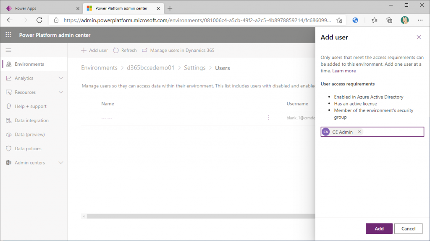Image resolution: width=430 pixels, height=241 pixels.
Task: Add this page to favorites star
Action: (x=339, y=20)
